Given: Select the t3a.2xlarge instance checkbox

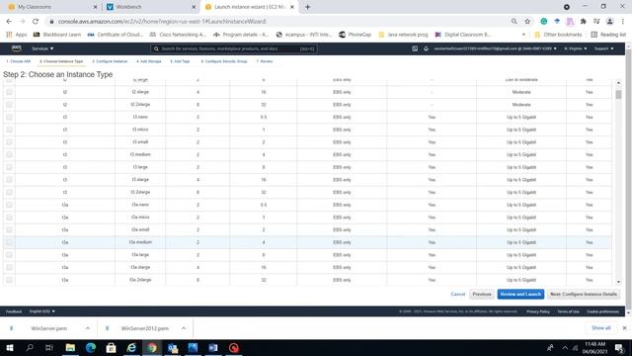Looking at the screenshot, I should [9, 280].
